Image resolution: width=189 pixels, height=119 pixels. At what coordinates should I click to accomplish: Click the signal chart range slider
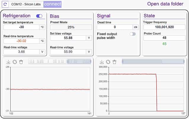click(x=153, y=61)
